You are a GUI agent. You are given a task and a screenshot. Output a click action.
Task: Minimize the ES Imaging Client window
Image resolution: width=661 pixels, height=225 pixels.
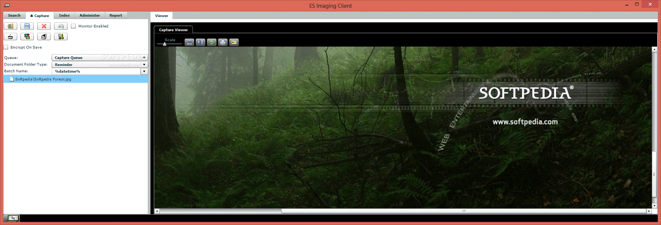pos(627,5)
